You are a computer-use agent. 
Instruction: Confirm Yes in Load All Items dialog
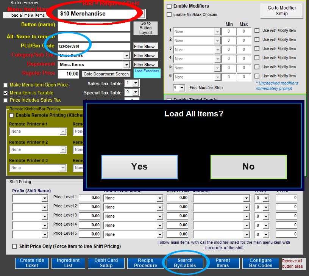click(x=139, y=167)
